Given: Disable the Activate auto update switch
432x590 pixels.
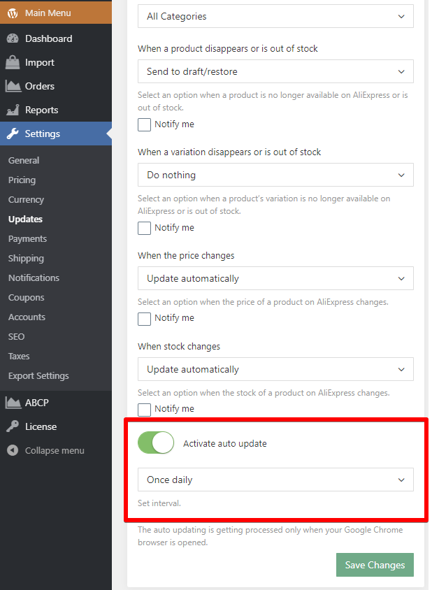Looking at the screenshot, I should point(155,442).
